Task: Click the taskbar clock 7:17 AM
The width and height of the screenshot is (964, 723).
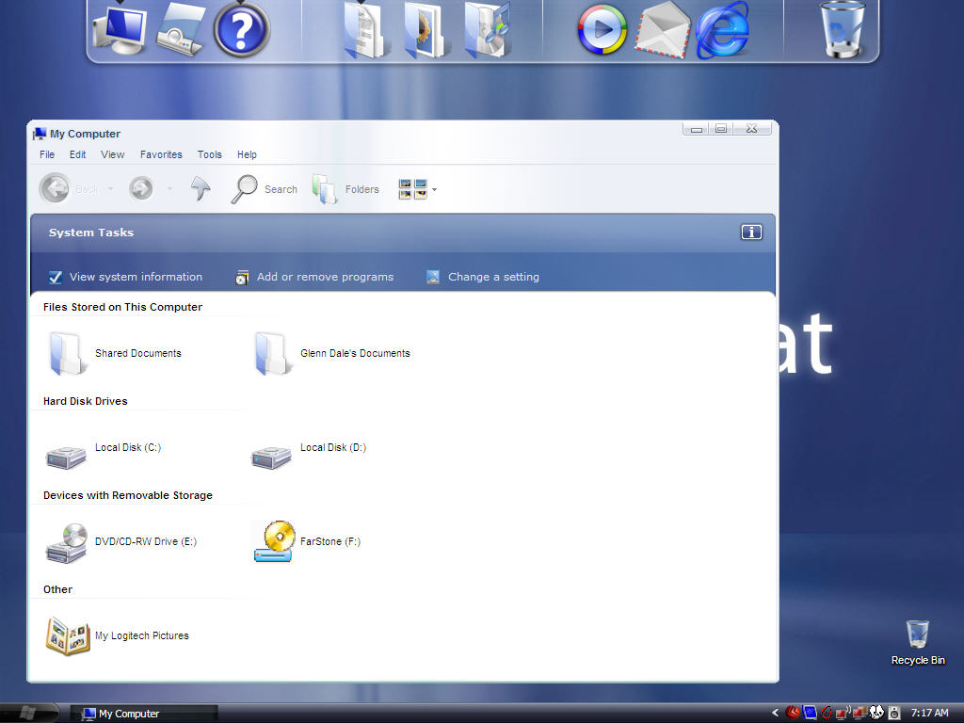Action: [929, 713]
